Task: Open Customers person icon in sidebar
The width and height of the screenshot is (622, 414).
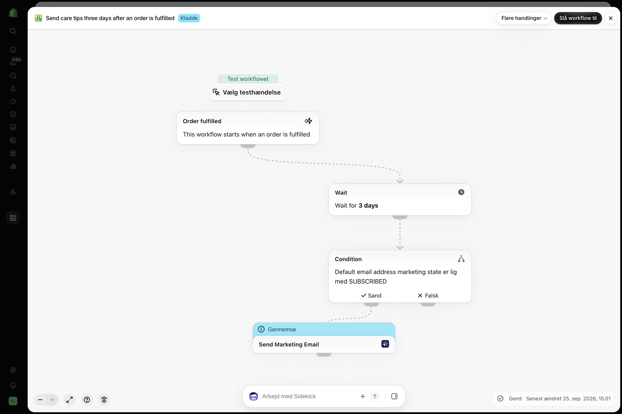Action: (x=13, y=88)
